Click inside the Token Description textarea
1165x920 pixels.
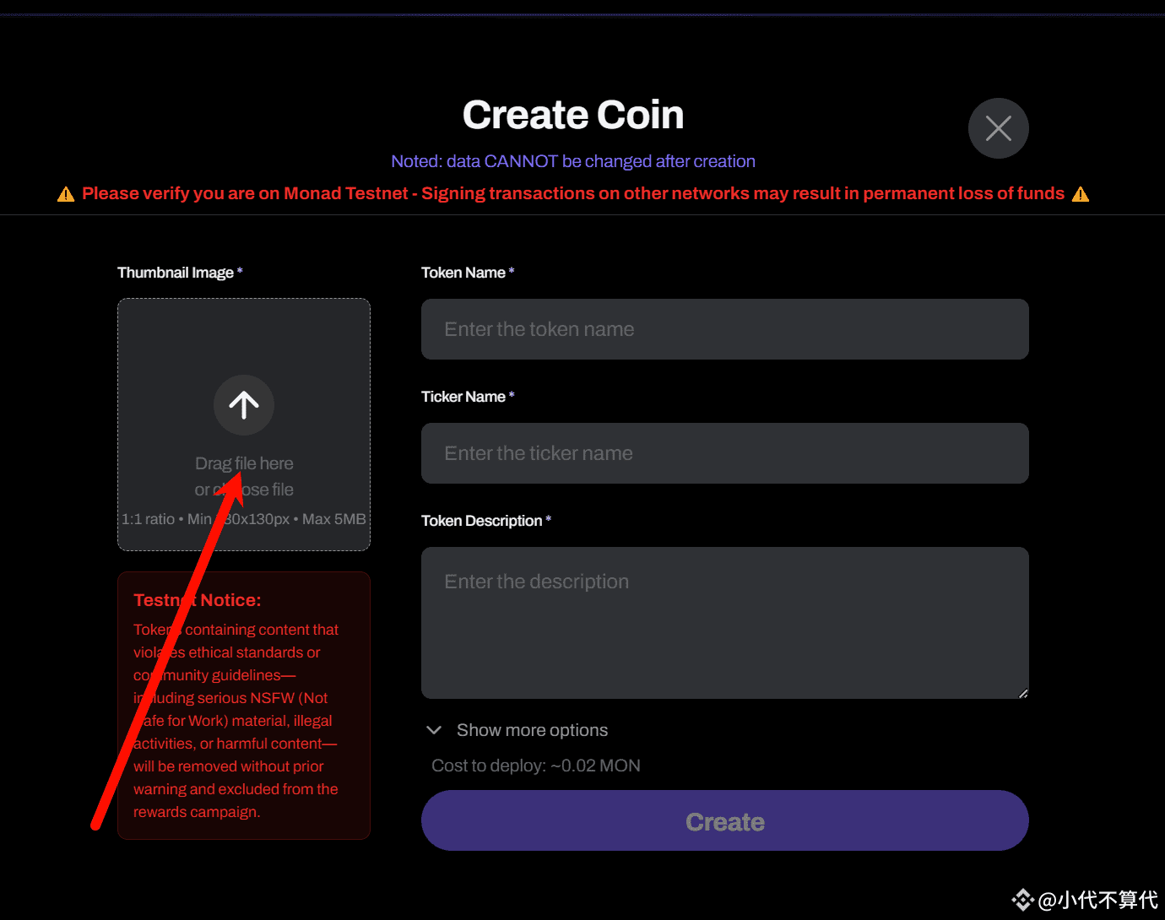pos(724,623)
